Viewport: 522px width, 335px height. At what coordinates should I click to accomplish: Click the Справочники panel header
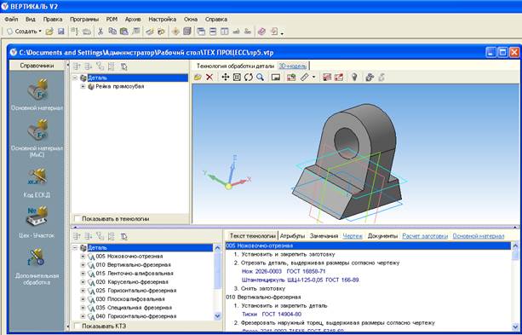pos(37,66)
